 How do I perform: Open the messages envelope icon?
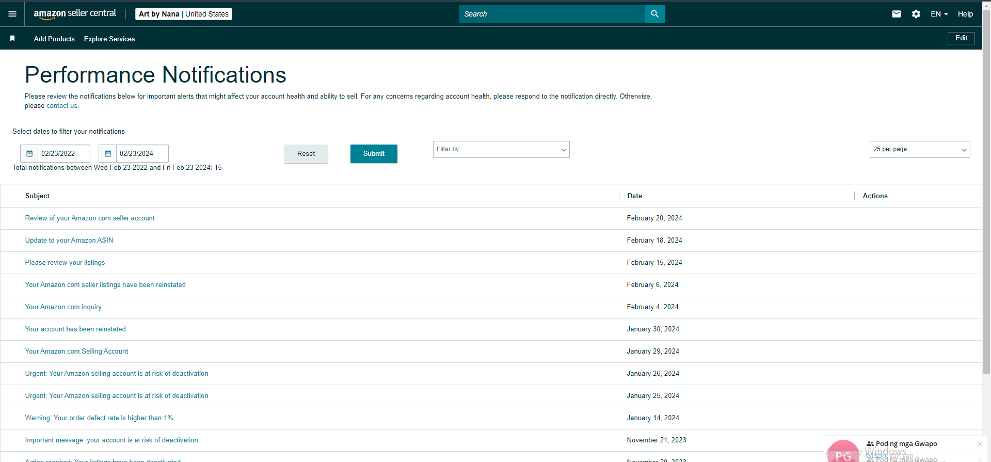(x=897, y=14)
